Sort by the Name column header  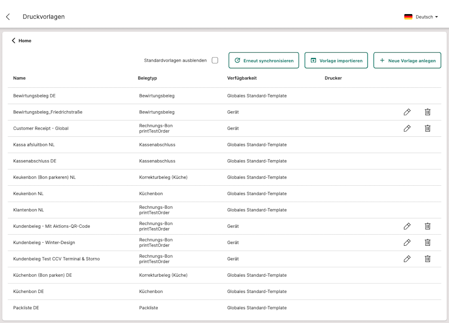tap(19, 78)
